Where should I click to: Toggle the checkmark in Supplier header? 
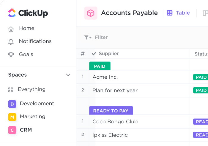click(94, 54)
